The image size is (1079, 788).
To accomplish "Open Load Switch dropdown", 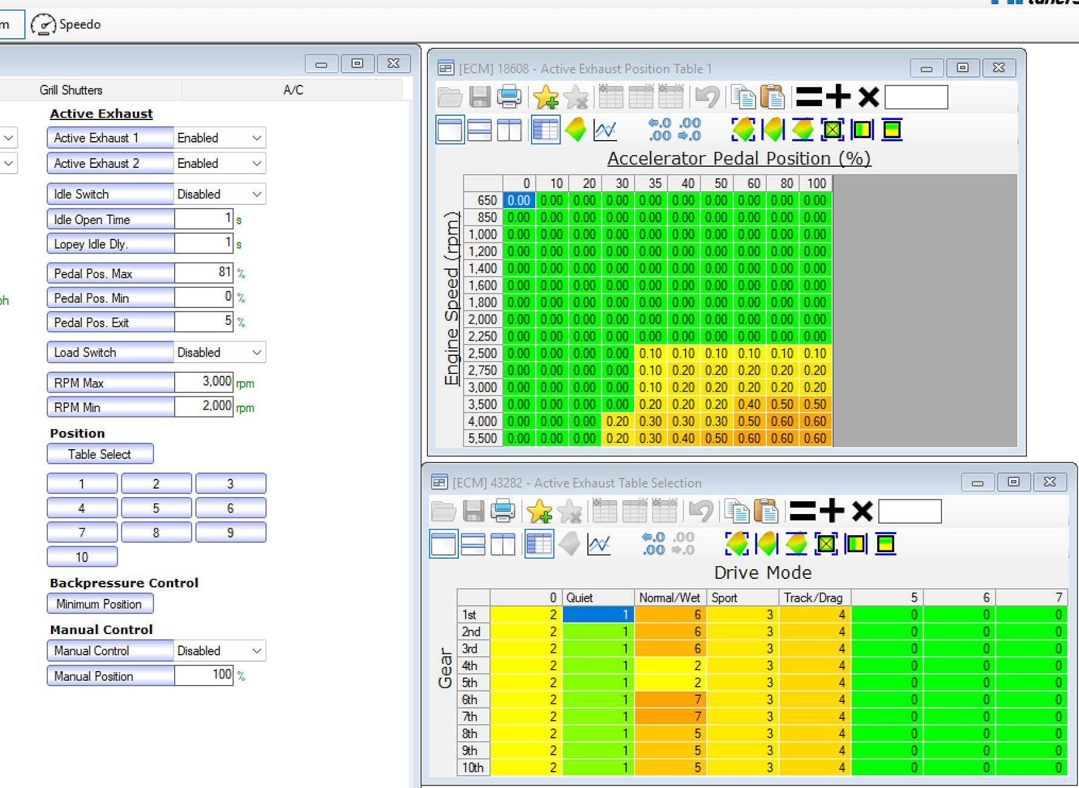I will [219, 353].
